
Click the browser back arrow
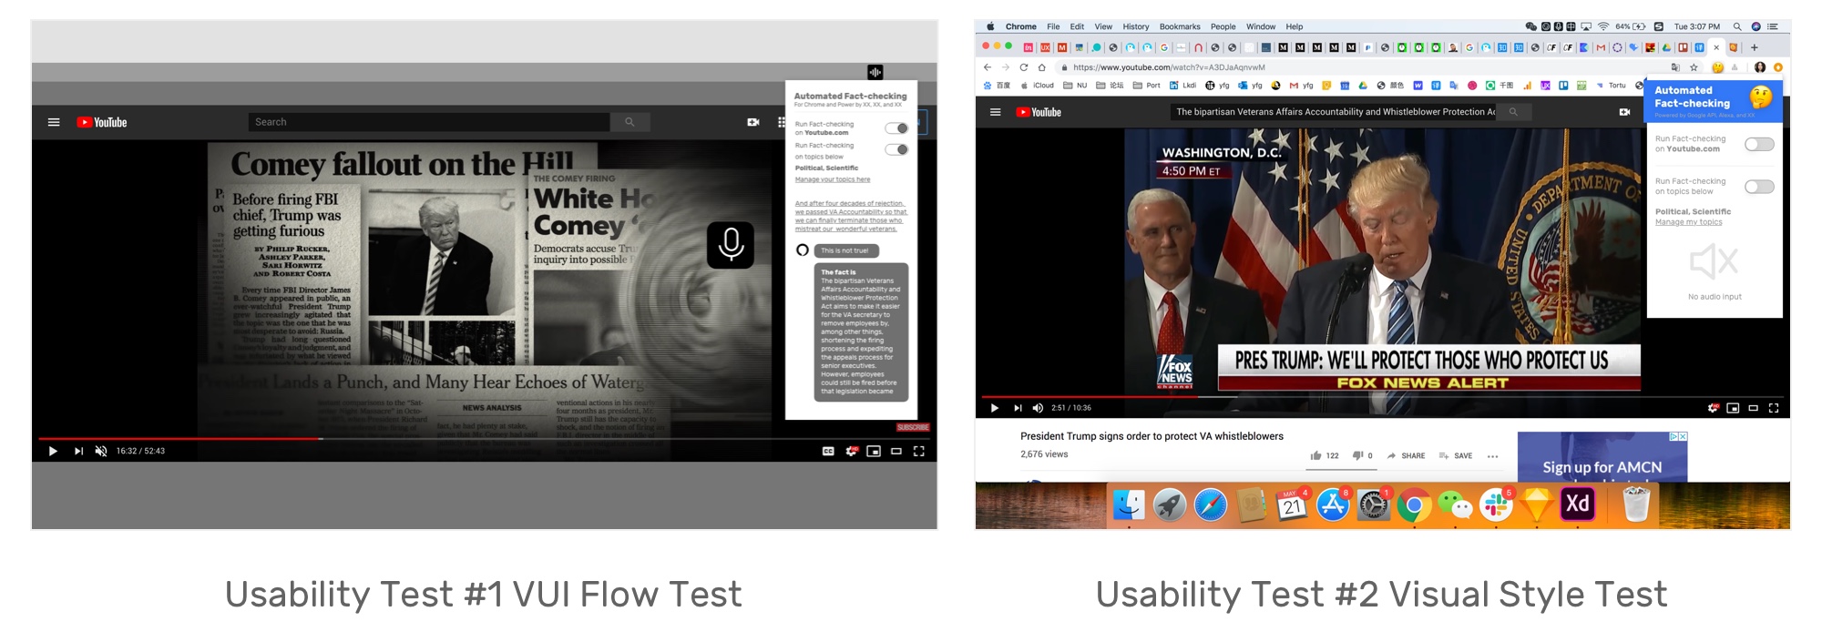pos(987,67)
